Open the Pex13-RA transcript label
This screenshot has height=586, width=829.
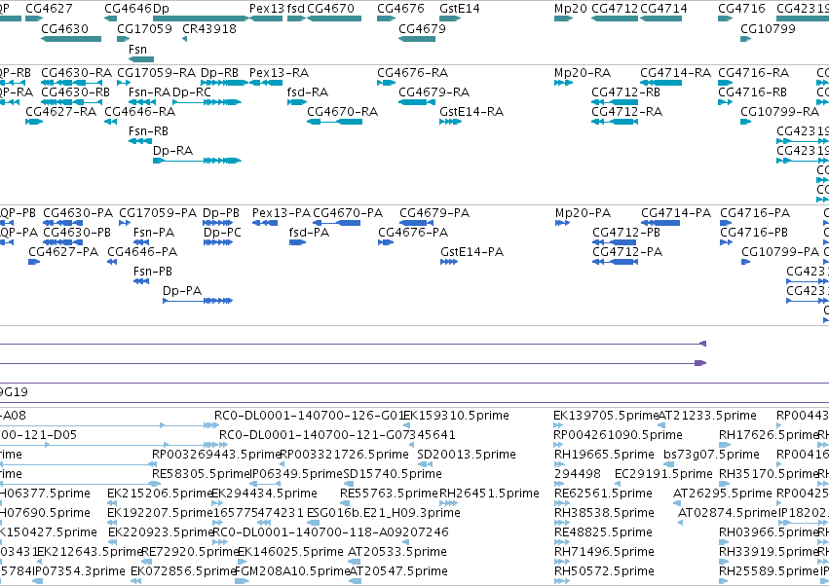tap(280, 72)
